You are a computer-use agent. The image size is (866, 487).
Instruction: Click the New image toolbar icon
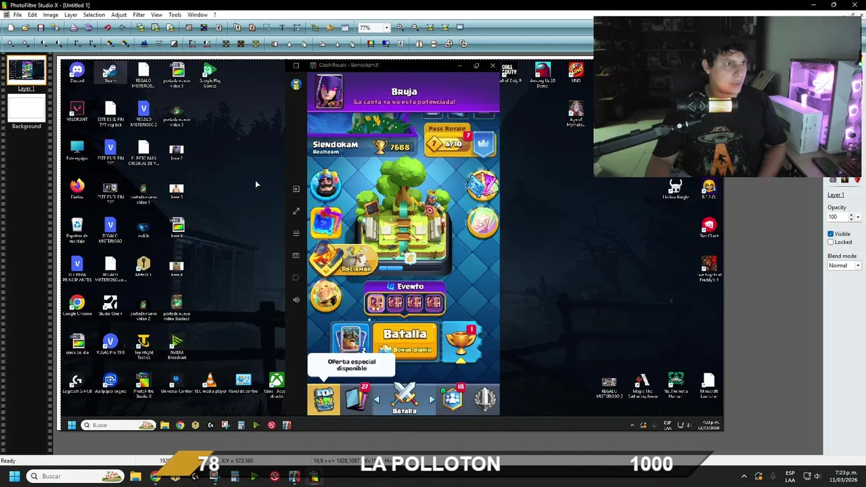pos(11,27)
